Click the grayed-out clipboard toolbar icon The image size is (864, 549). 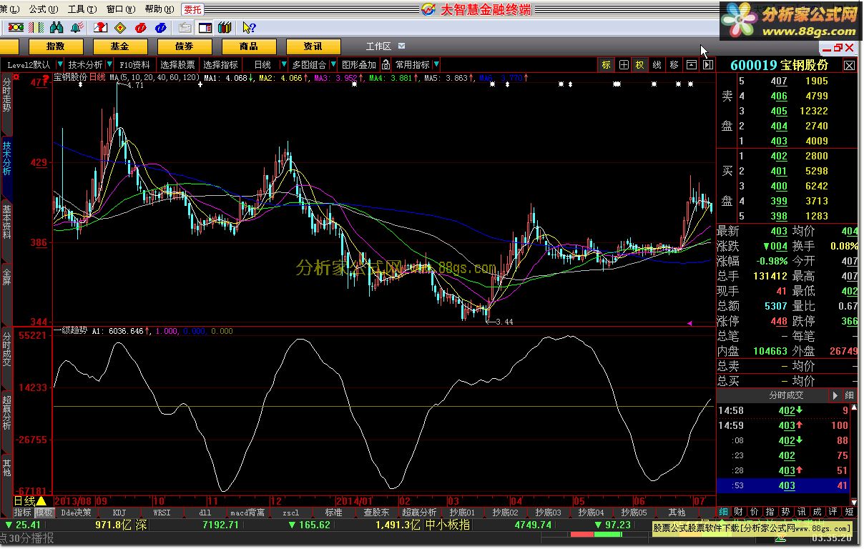(185, 27)
